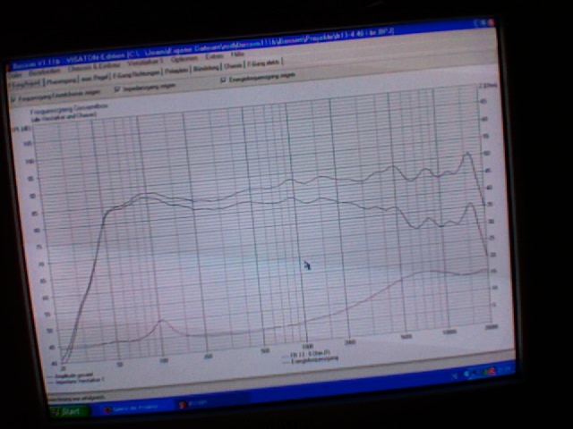Screen dimensions: 573x429
Task: Open the Verstärker 1 menu
Action: pyautogui.click(x=145, y=63)
